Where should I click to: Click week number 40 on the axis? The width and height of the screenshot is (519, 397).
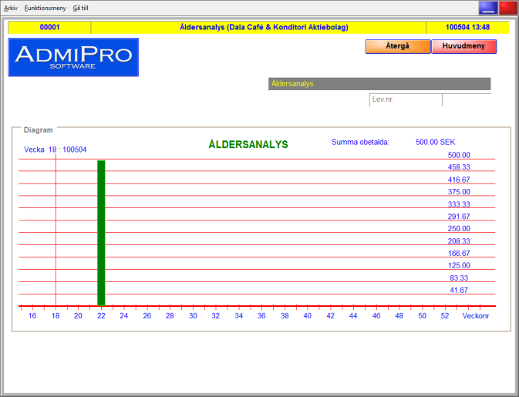pos(308,316)
